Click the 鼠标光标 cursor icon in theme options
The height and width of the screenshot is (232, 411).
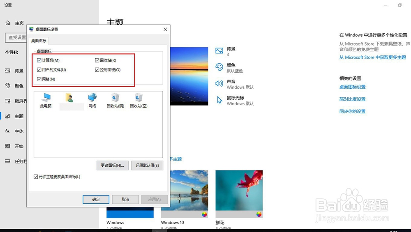coord(219,100)
